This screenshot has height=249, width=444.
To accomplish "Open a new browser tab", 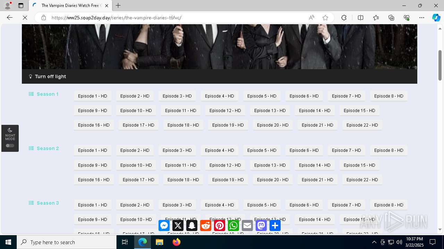I will click(x=118, y=6).
